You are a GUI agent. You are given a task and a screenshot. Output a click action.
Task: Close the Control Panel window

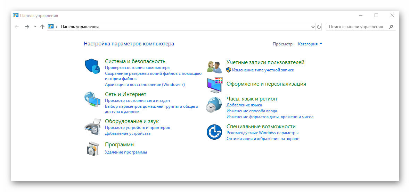(392, 15)
